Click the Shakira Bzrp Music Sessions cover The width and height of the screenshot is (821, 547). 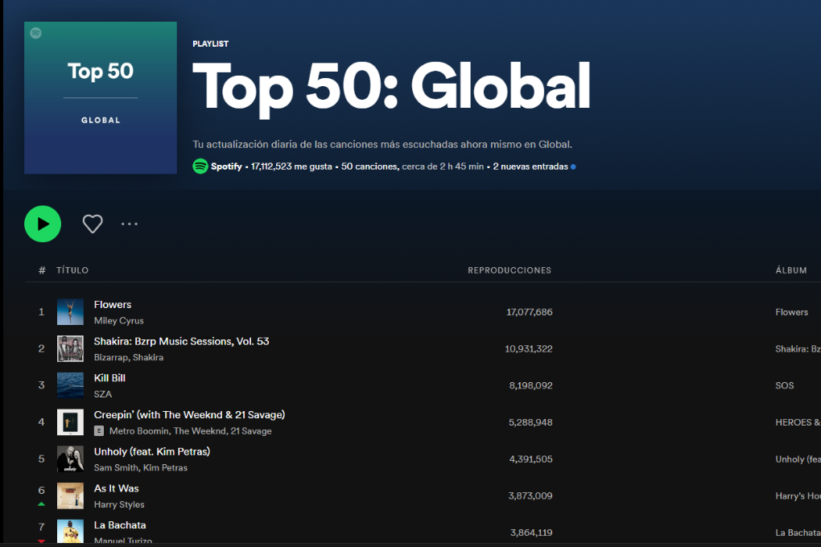[x=70, y=348]
